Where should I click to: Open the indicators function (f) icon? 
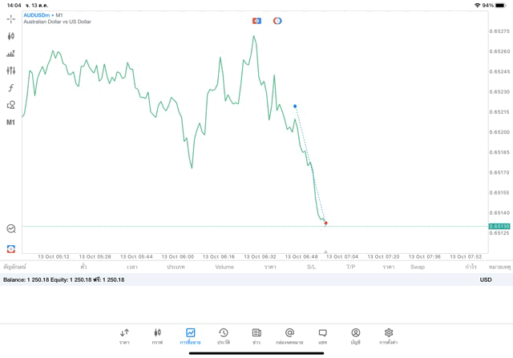10,88
